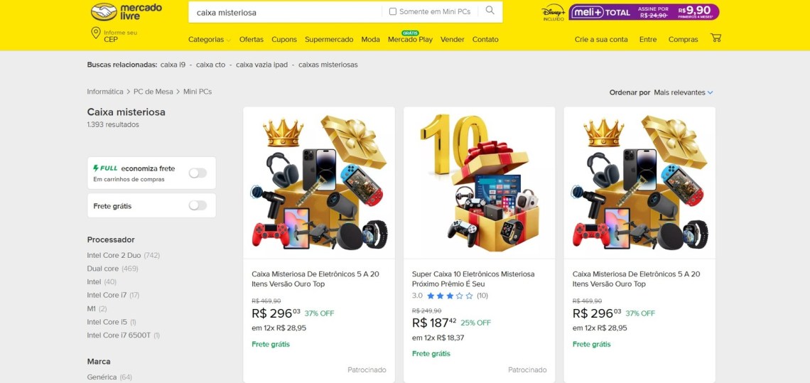
Task: Click the PC de Mesa breadcrumb
Action: 153,92
